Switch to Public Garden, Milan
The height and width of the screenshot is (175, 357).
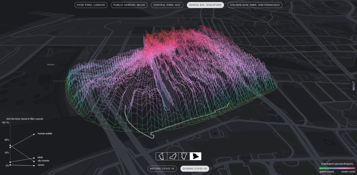(x=130, y=5)
